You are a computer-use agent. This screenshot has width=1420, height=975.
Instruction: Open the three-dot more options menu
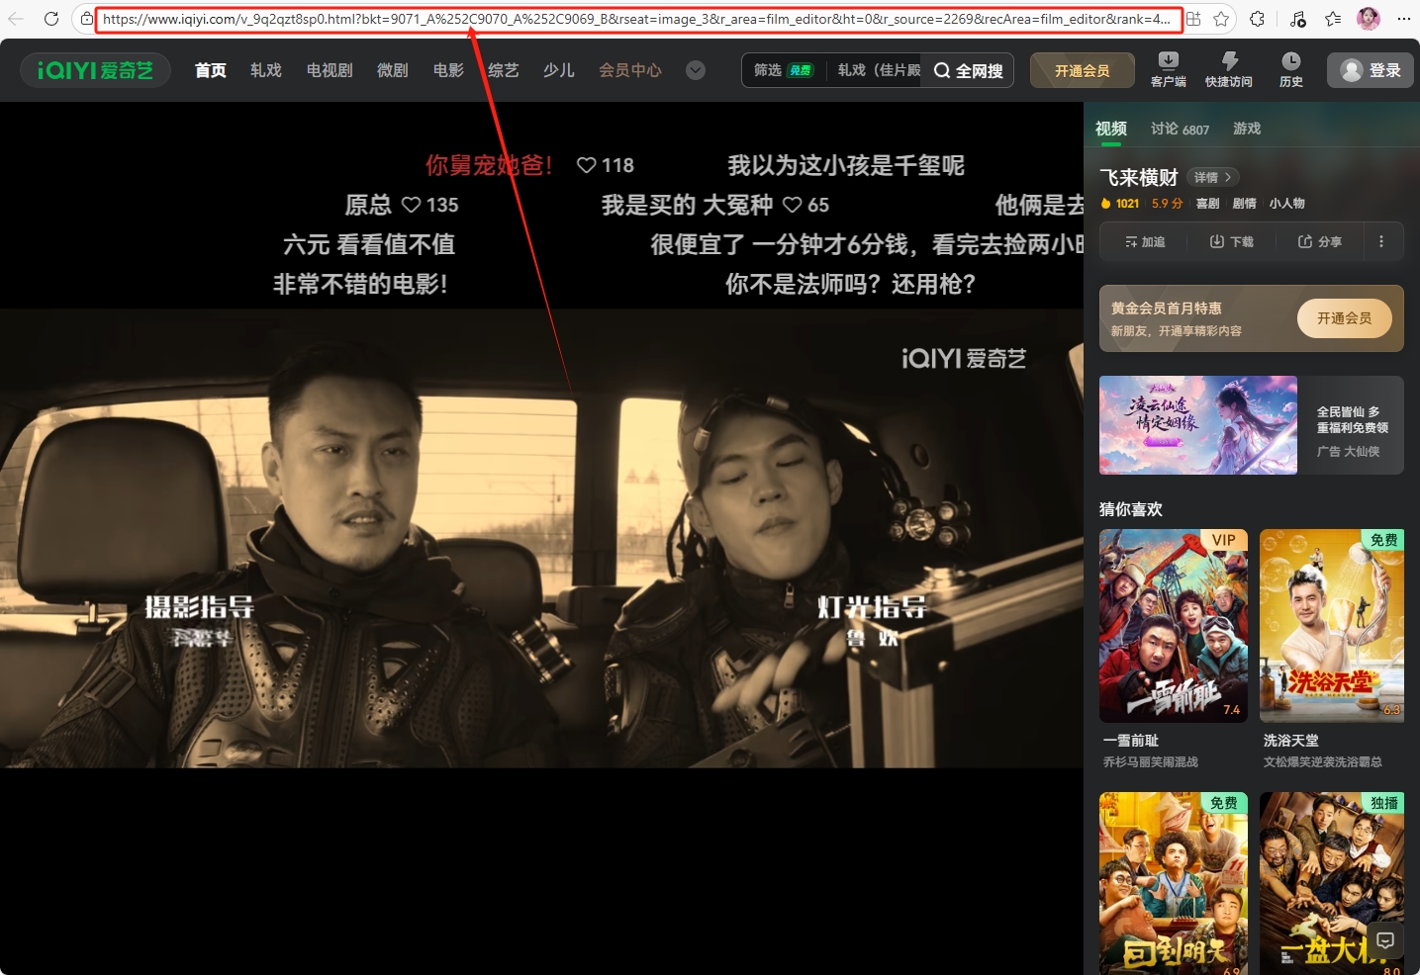click(1381, 241)
